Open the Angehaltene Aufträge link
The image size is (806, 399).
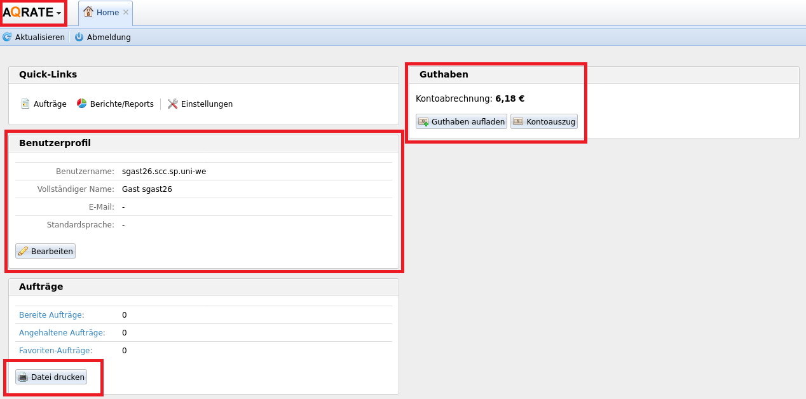tap(62, 333)
